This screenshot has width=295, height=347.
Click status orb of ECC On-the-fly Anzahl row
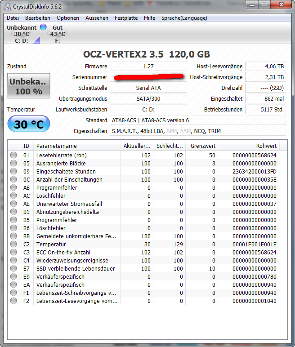tap(13, 252)
